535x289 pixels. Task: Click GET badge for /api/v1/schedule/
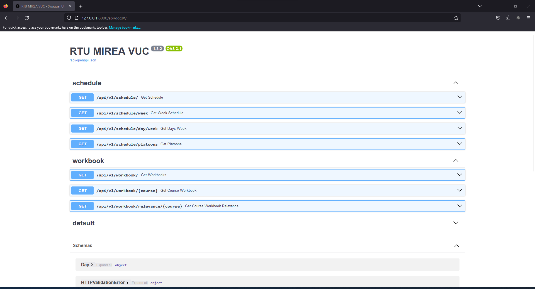[82, 98]
